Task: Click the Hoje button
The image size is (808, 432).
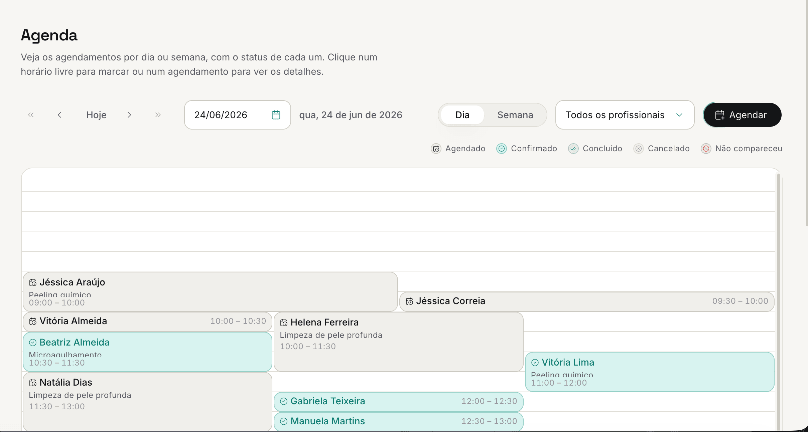Action: click(x=96, y=115)
